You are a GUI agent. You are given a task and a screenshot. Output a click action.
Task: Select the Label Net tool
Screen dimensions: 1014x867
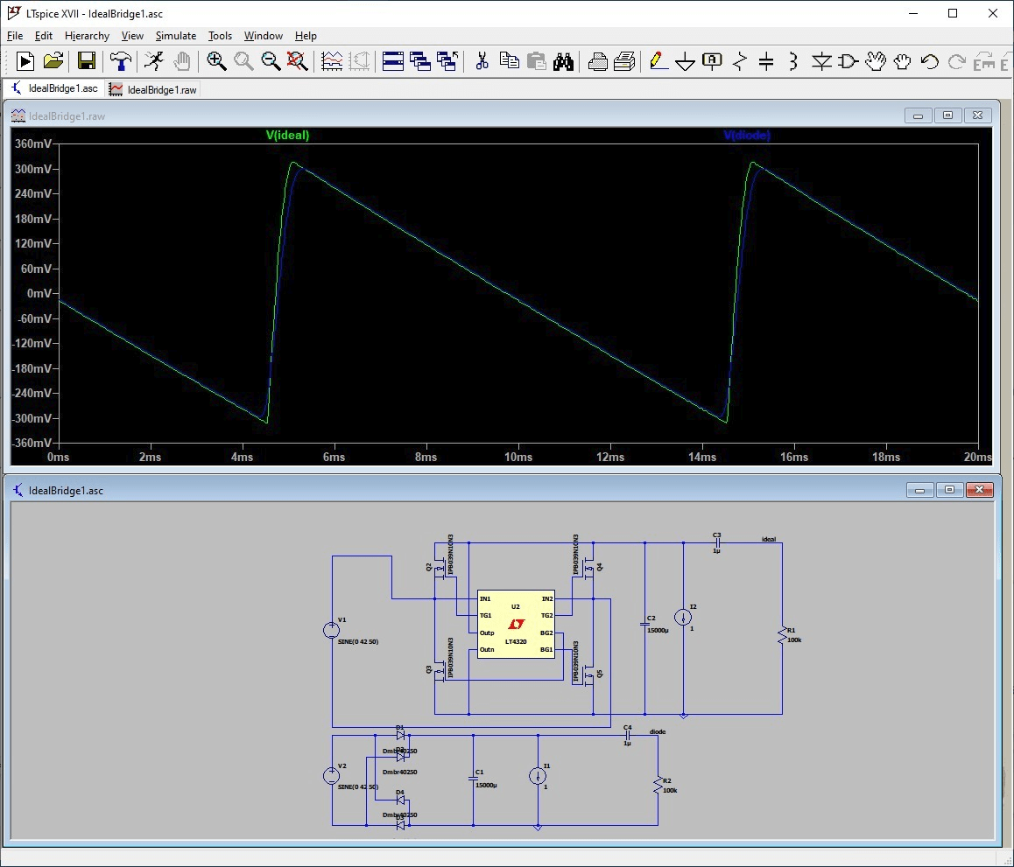712,61
